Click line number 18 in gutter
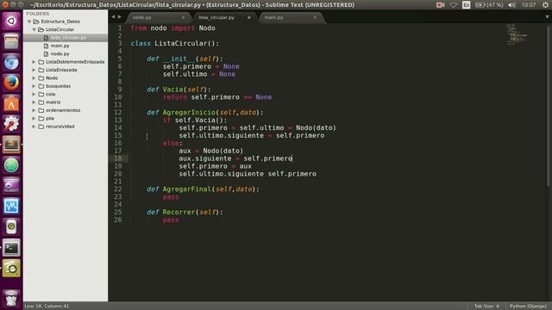 pyautogui.click(x=118, y=158)
